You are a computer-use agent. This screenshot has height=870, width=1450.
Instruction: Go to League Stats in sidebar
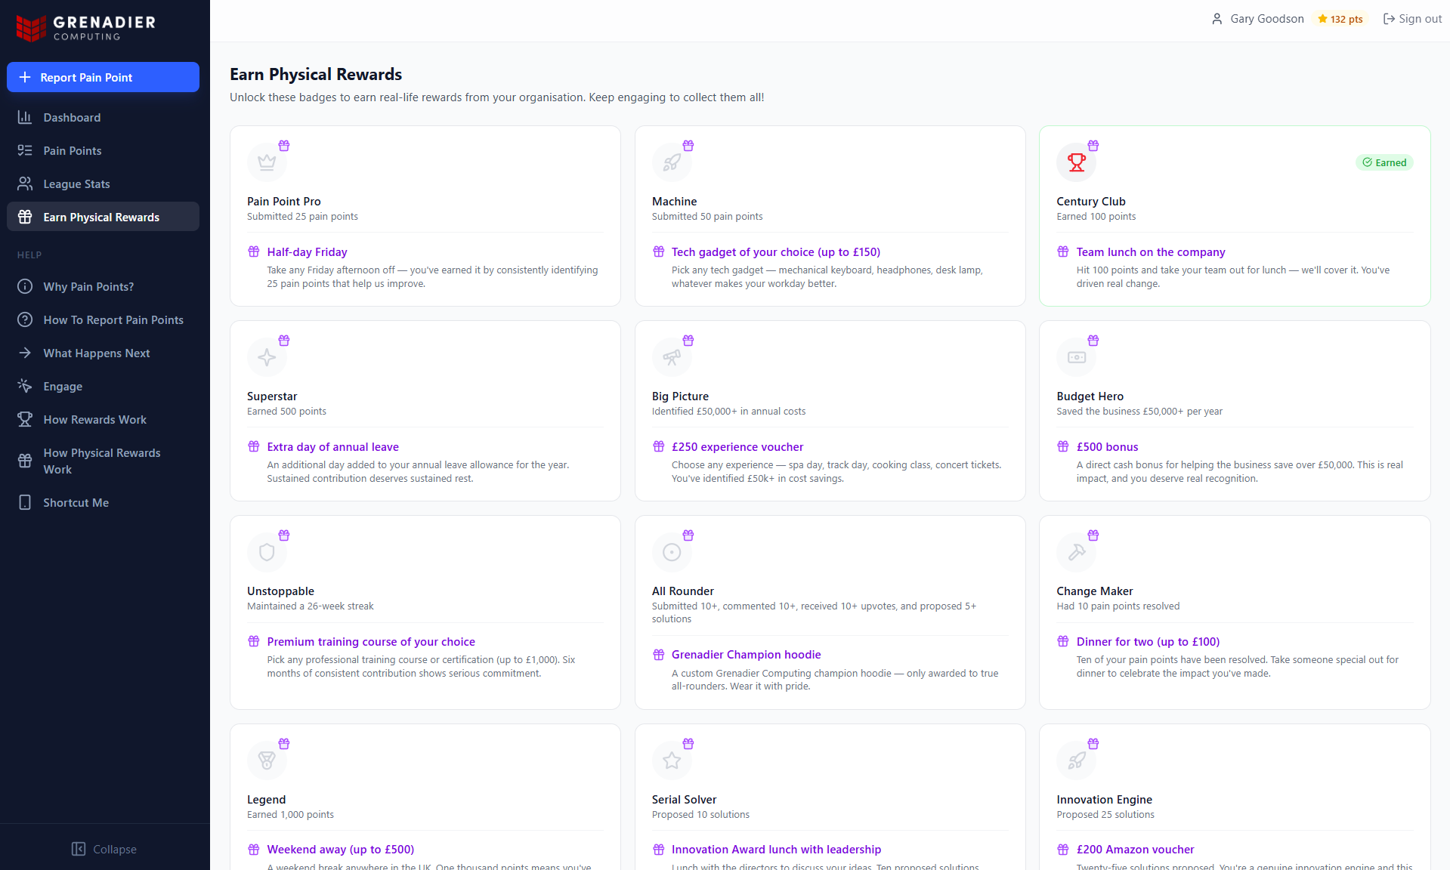pos(76,184)
